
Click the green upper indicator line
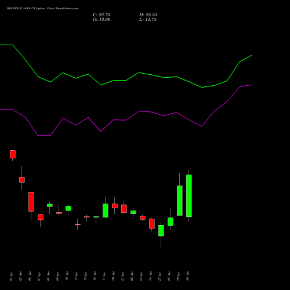126,80
